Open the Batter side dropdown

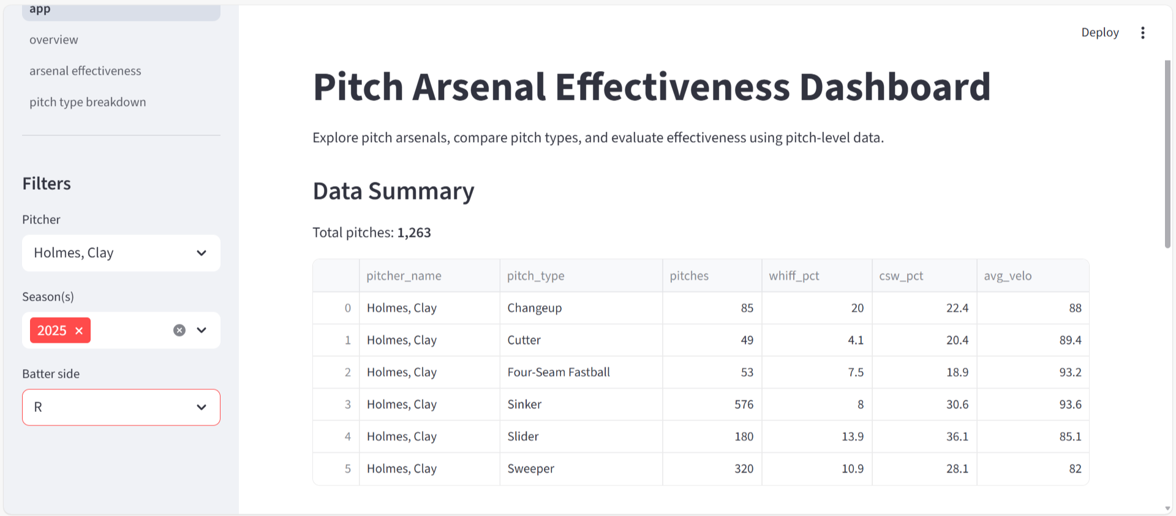click(x=121, y=408)
